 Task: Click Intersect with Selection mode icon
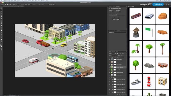pyautogui.click(x=11, y=4)
